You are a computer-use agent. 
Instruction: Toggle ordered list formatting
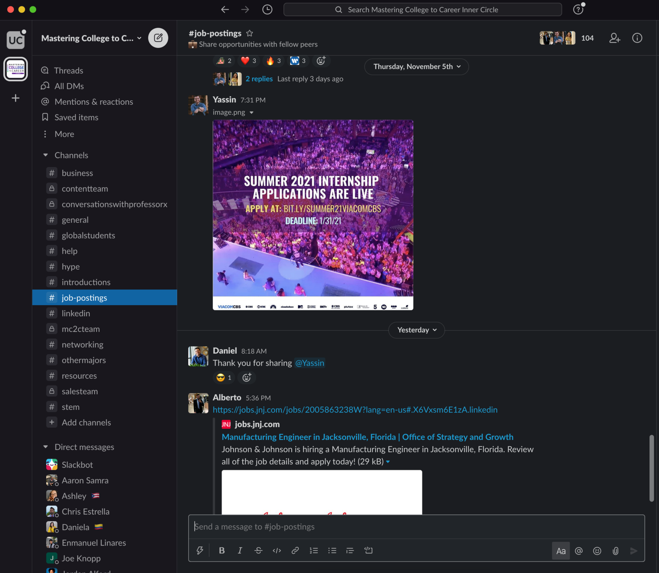point(314,551)
